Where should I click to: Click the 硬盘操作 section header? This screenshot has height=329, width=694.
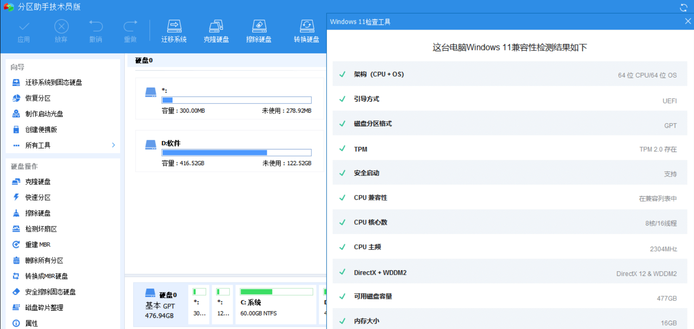25,166
